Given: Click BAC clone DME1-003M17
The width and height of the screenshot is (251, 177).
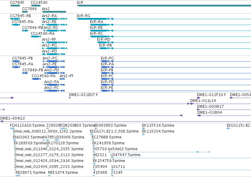Looking at the screenshot, I should pyautogui.click(x=210, y=107).
